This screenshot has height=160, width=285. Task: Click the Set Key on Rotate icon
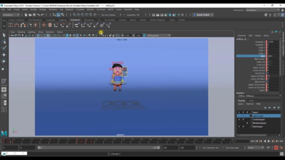click(x=62, y=25)
